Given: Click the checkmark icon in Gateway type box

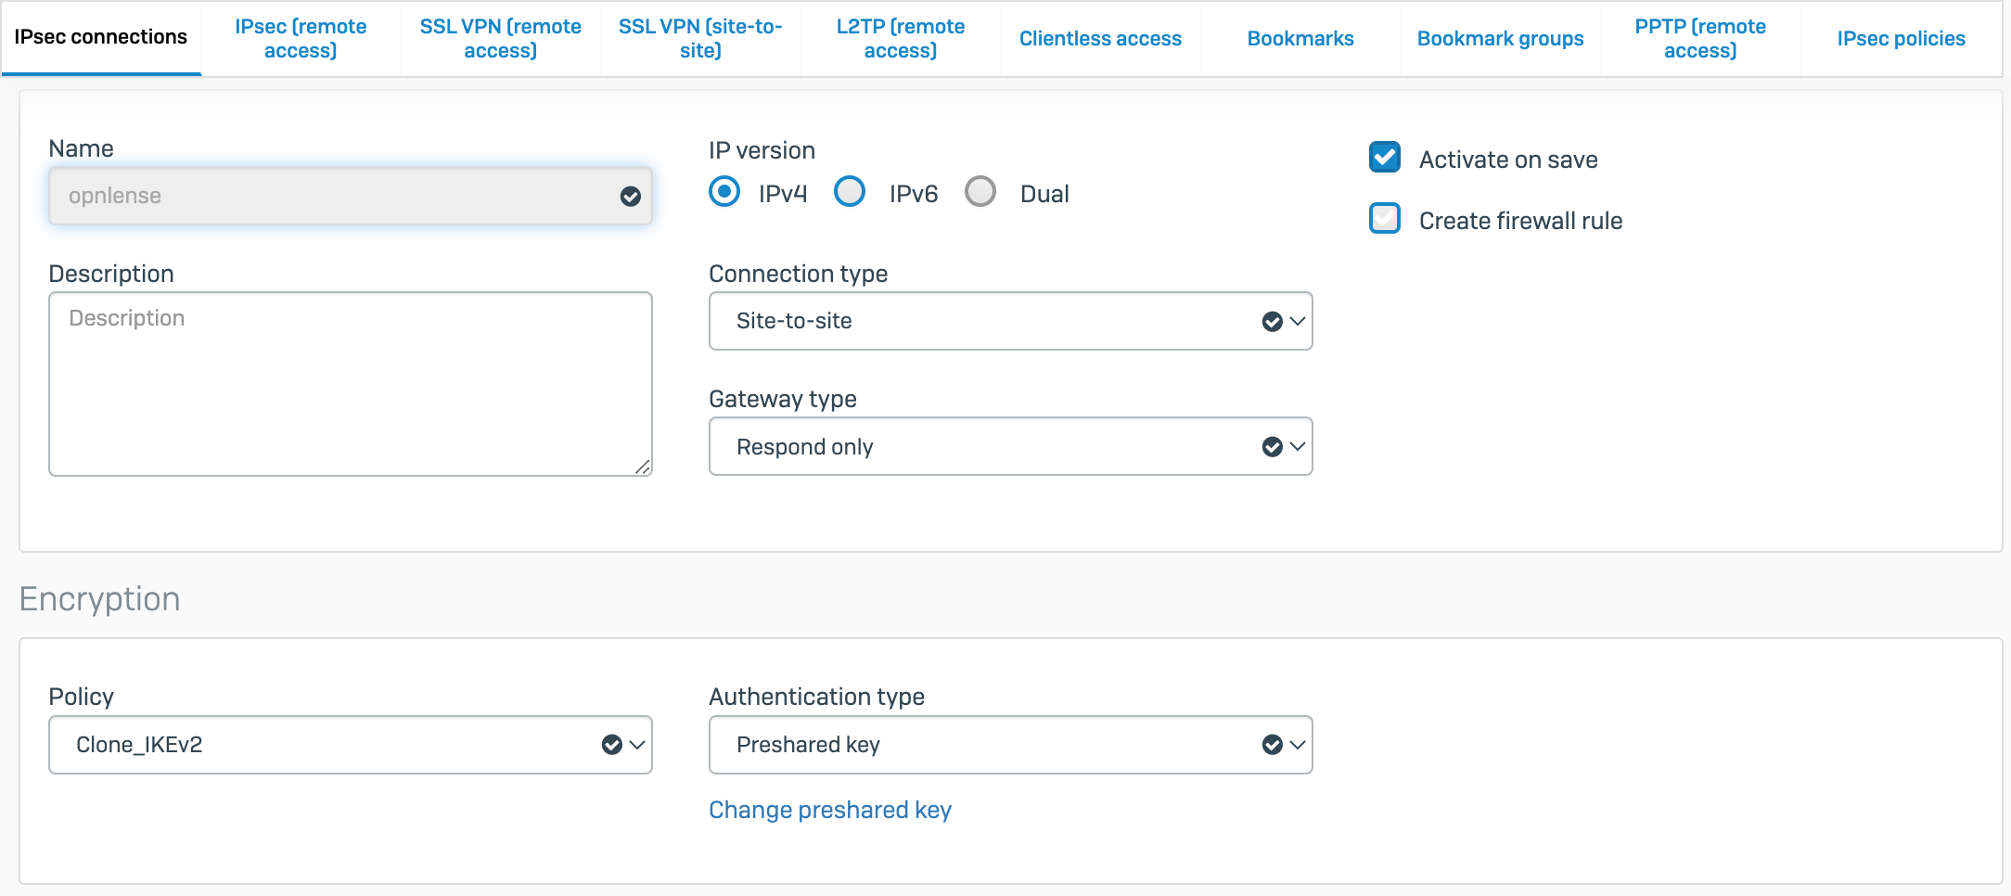Looking at the screenshot, I should point(1272,447).
